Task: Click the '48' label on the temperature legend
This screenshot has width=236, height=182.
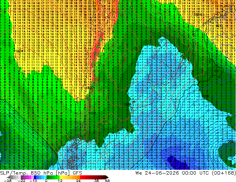Action: 107,181
